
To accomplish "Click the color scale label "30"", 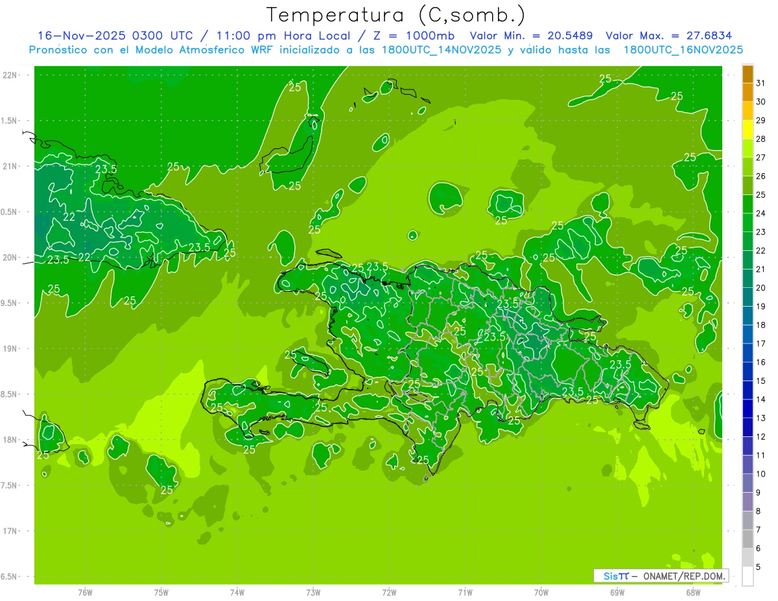I will click(x=761, y=102).
